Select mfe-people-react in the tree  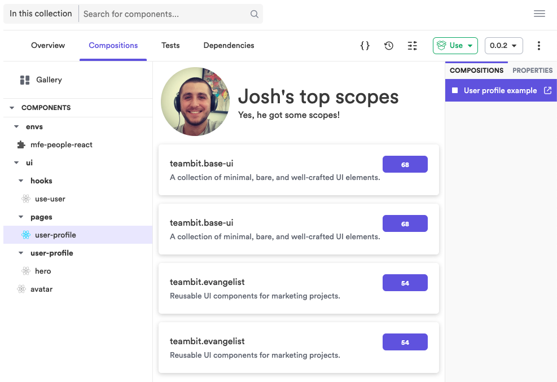[x=61, y=144]
